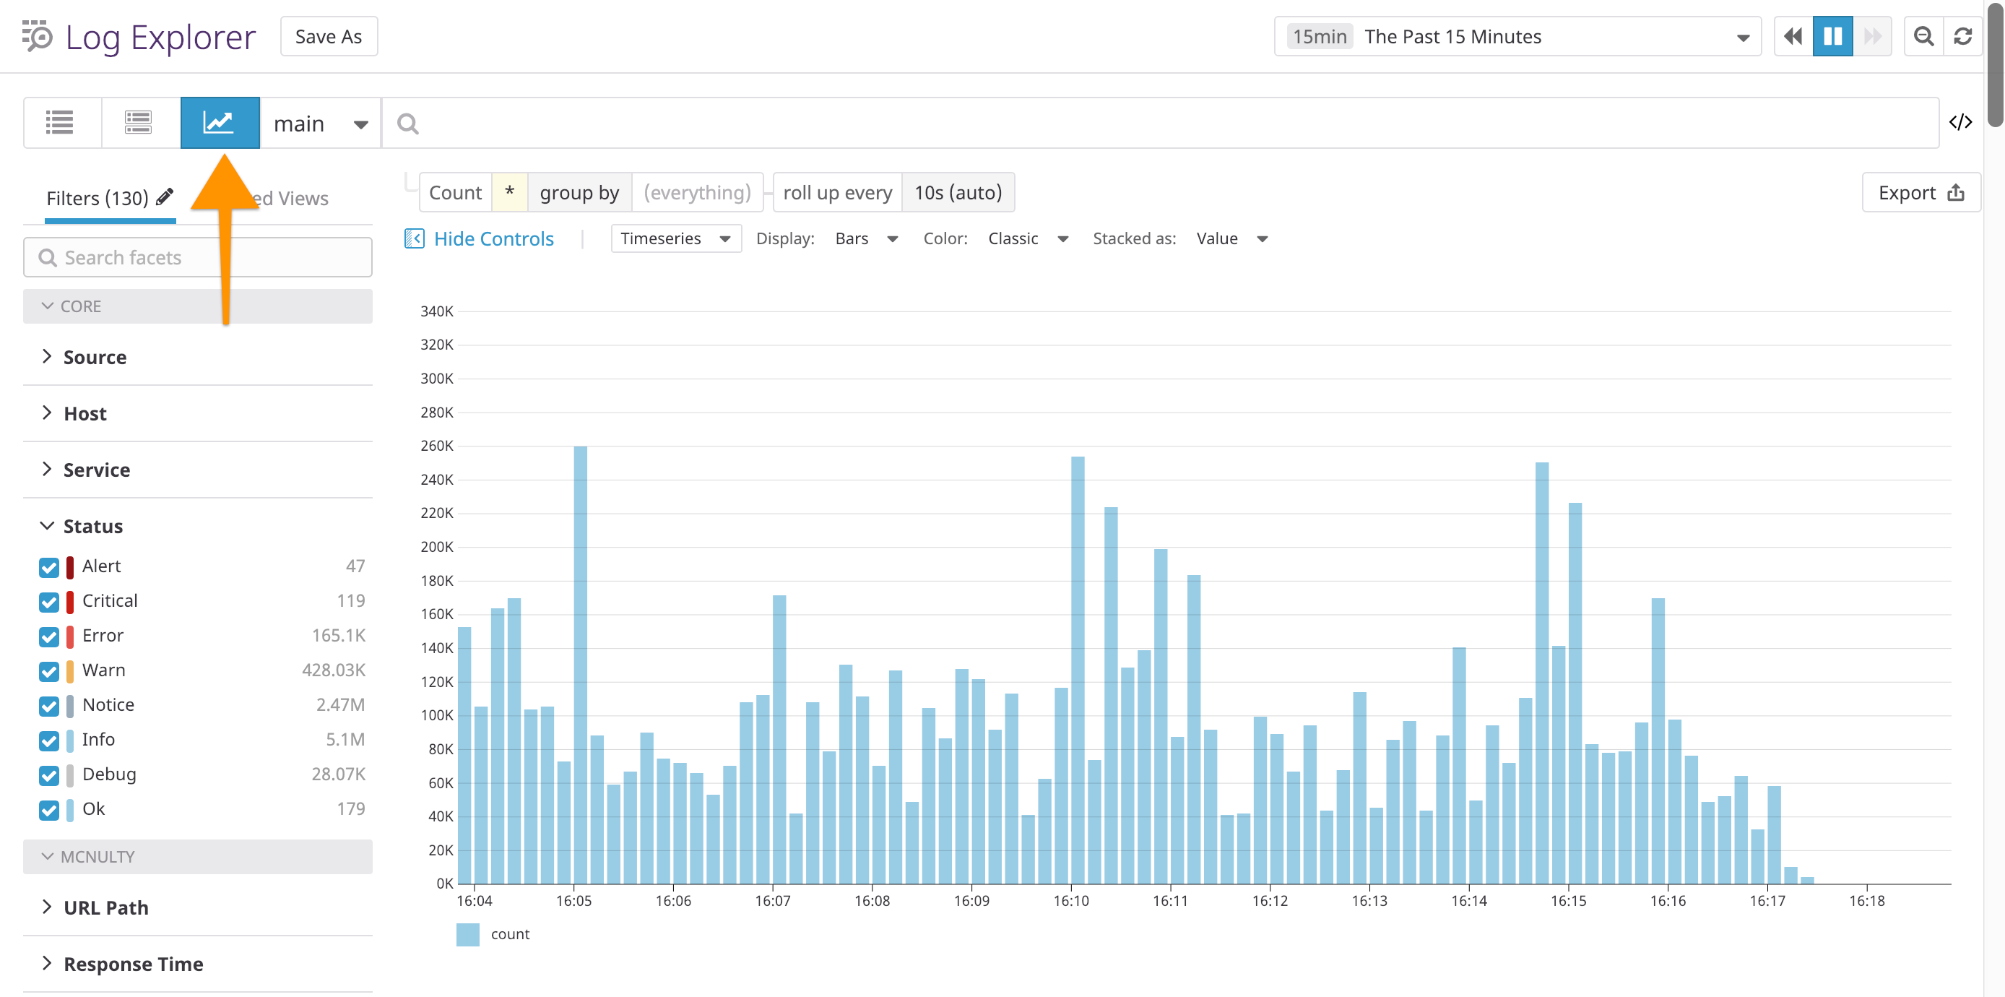Switch to list view icon
Screen dimensions: 2005x997
point(60,123)
